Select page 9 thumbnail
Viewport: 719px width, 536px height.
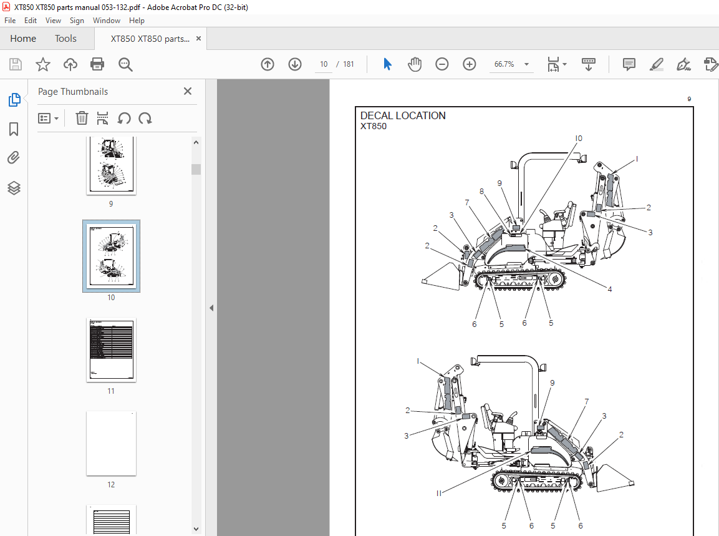pos(112,165)
